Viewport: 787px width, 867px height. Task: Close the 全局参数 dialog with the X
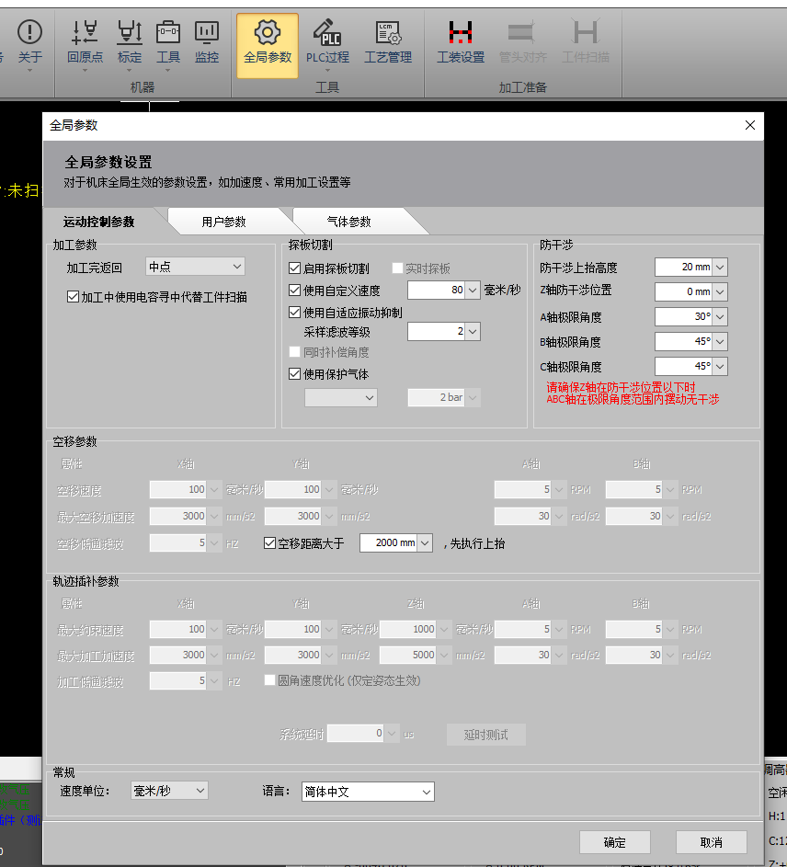click(x=750, y=125)
